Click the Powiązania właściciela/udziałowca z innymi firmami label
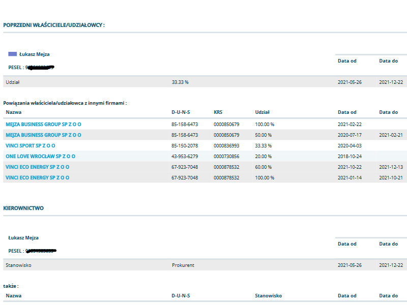The image size is (407, 305). pos(65,103)
